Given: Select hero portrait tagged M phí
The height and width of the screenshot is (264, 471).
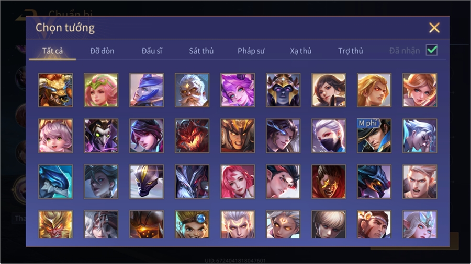Looking at the screenshot, I should (x=374, y=136).
